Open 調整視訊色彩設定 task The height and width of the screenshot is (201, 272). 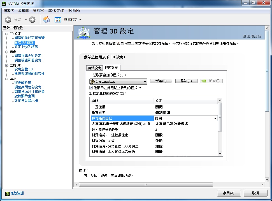(28, 56)
